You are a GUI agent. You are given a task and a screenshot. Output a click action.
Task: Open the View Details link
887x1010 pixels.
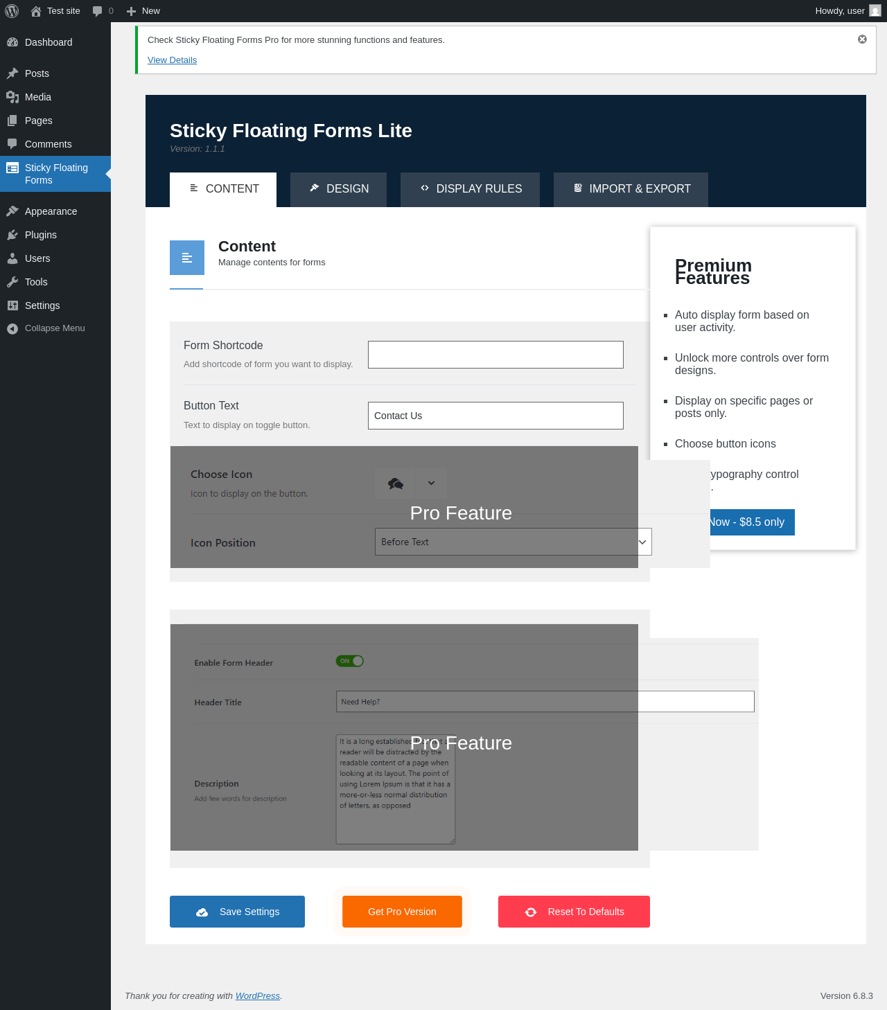point(172,60)
